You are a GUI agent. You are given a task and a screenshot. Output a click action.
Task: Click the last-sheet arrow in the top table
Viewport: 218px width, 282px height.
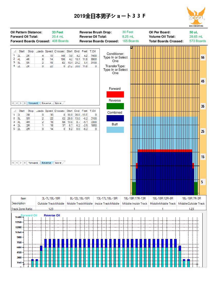click(x=25, y=103)
